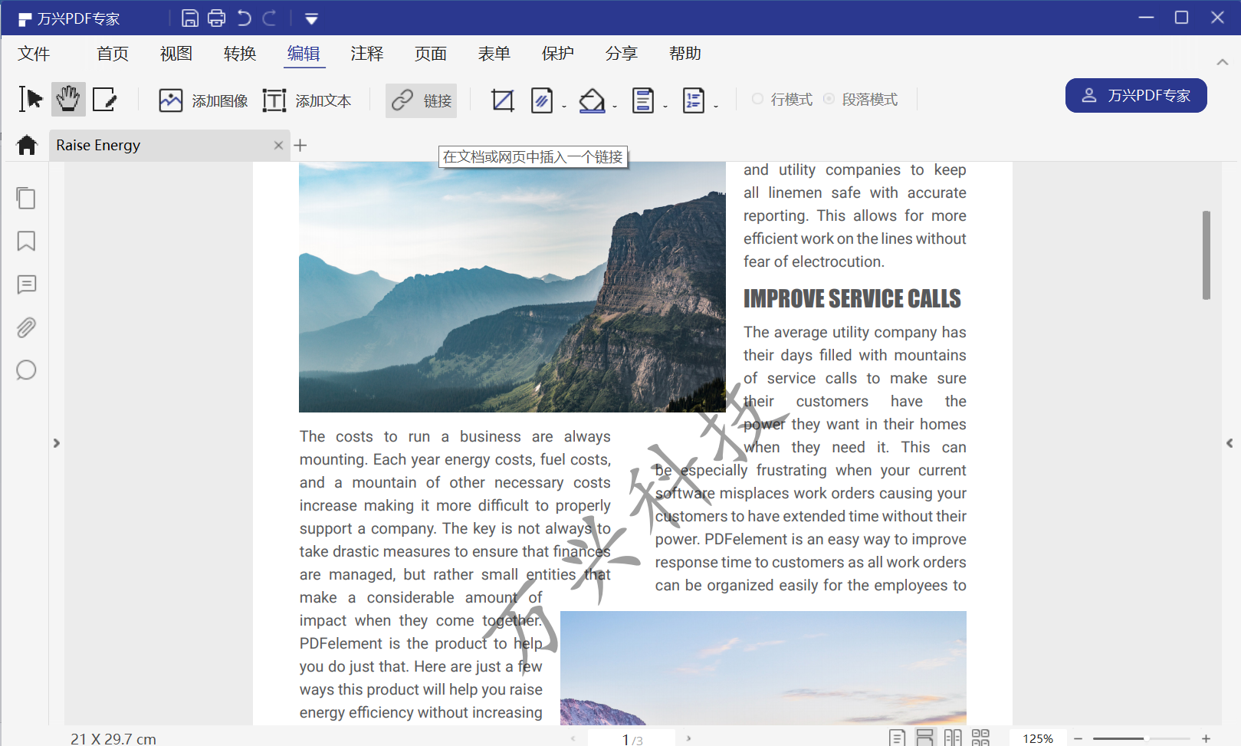Select the 段落模式 radio option
Image resolution: width=1241 pixels, height=746 pixels.
click(x=829, y=99)
